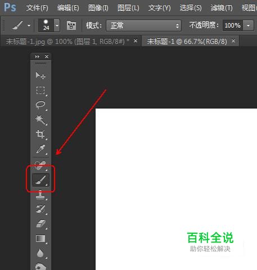The height and width of the screenshot is (270, 257).
Task: Open the 编辑(E) menu
Action: click(68, 8)
